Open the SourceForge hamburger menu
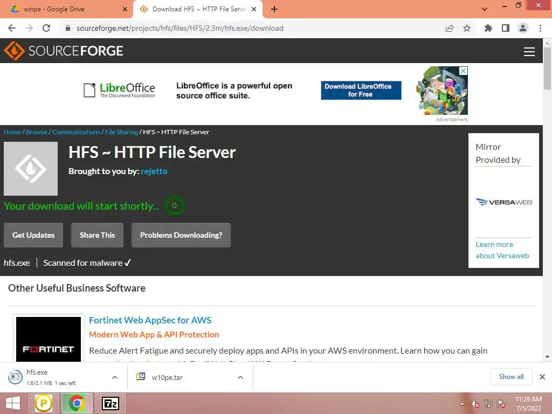Image resolution: width=552 pixels, height=414 pixels. pyautogui.click(x=529, y=51)
